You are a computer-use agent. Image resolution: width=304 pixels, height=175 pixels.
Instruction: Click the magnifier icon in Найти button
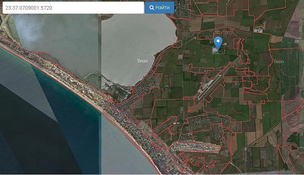click(151, 7)
